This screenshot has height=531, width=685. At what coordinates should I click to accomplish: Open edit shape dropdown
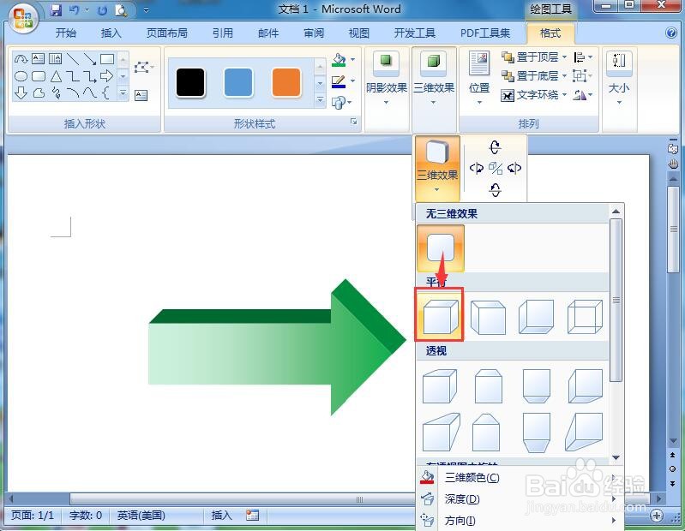click(144, 67)
